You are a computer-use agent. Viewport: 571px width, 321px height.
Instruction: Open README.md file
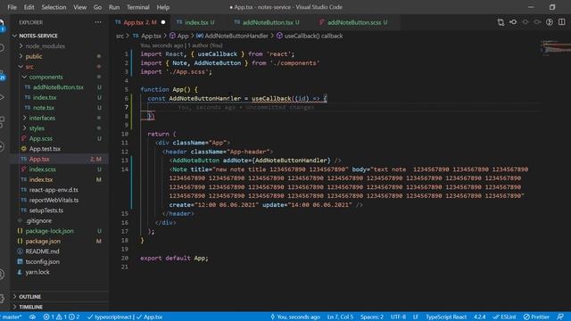point(60,251)
